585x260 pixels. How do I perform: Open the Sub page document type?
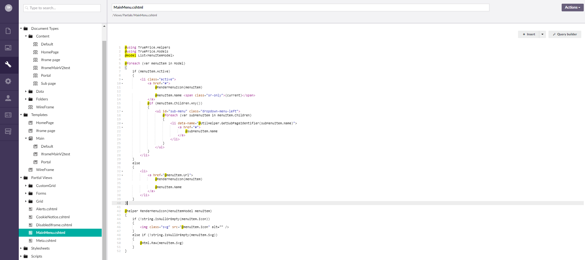(48, 83)
